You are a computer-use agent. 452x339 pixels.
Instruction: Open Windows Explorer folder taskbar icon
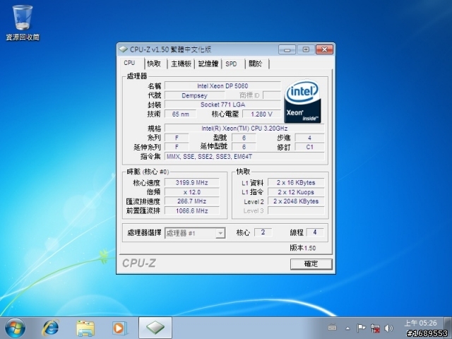(x=85, y=328)
